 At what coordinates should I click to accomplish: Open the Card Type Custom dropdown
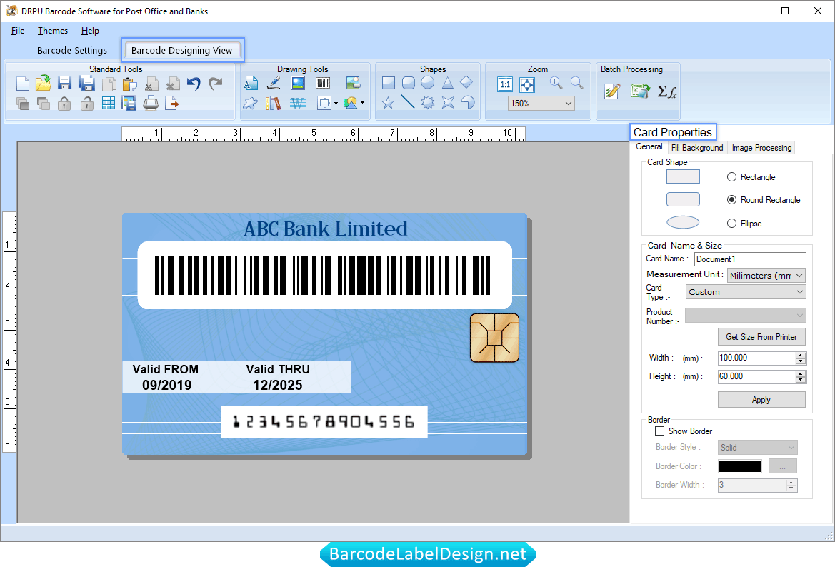click(x=746, y=292)
